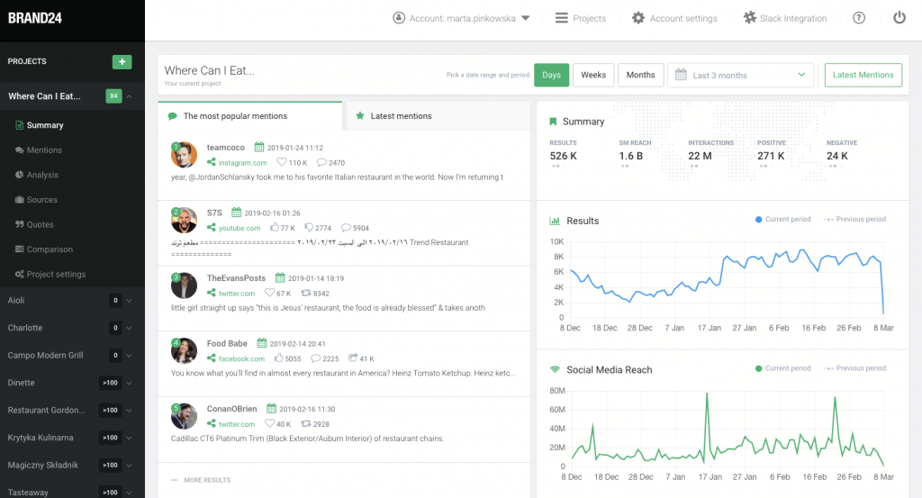Expand the Dinette project chevron
Screen dimensions: 922x498
(x=129, y=383)
